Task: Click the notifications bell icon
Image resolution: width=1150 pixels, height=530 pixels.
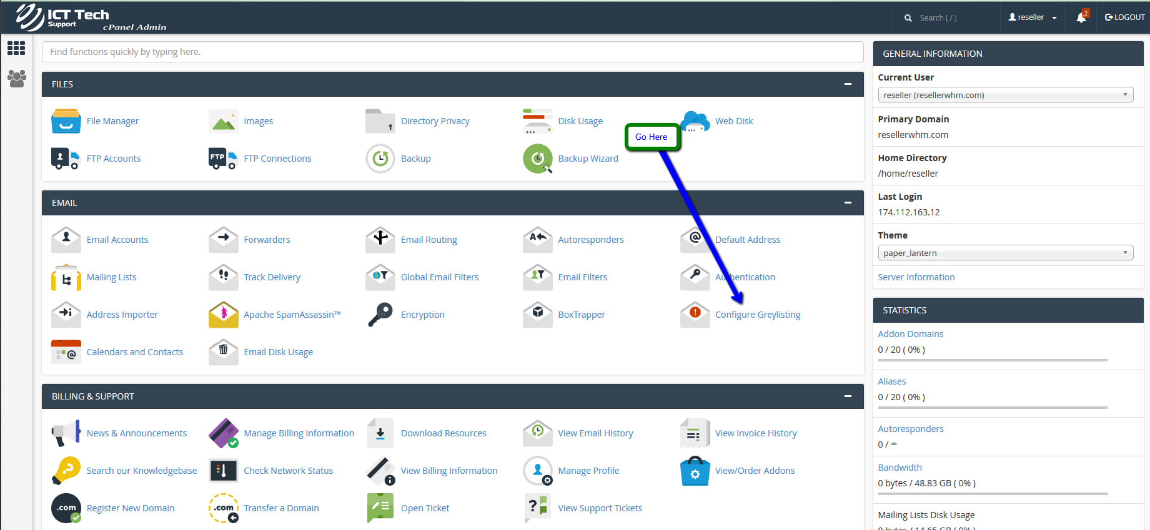Action: pyautogui.click(x=1081, y=17)
